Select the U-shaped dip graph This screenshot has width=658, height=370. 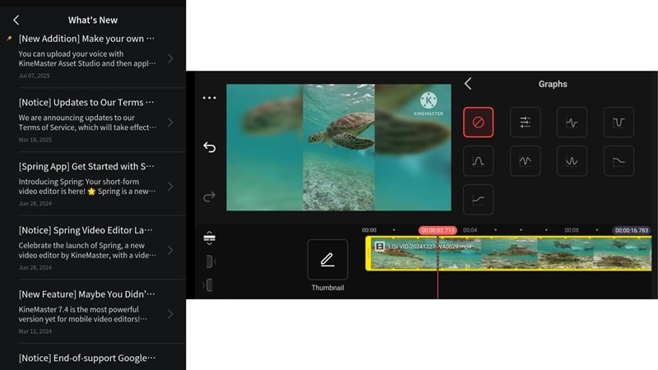point(619,122)
